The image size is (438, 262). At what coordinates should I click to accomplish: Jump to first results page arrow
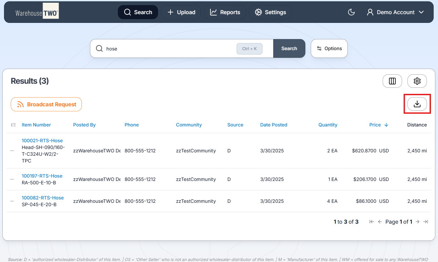click(372, 222)
